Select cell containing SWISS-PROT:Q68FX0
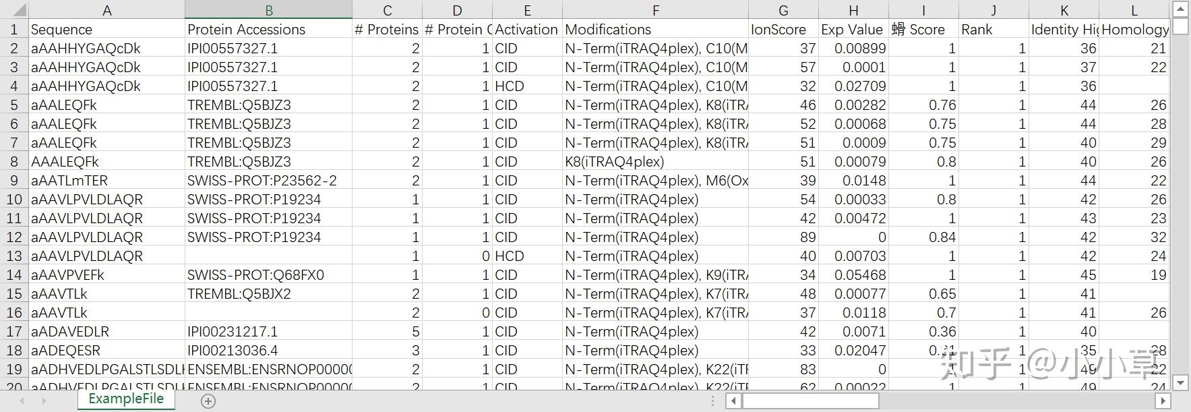The width and height of the screenshot is (1191, 412). click(x=268, y=275)
